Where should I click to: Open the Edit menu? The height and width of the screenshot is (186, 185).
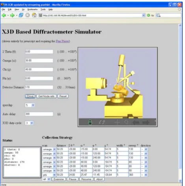click(10, 9)
